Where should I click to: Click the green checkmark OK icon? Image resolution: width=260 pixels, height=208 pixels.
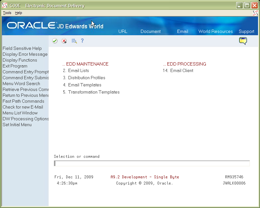click(x=55, y=41)
